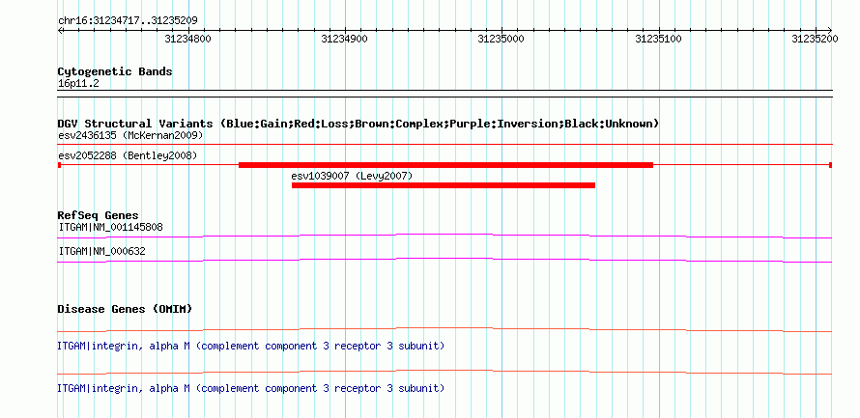This screenshot has height=418, width=860.
Task: Click the Cytogenetic Bands track title
Action: tap(115, 71)
